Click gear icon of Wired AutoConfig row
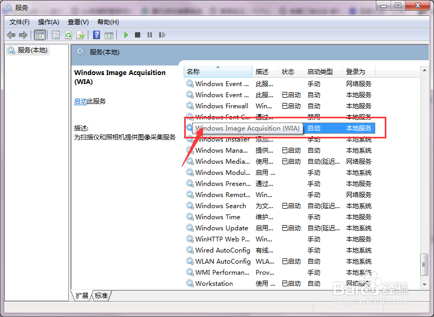 189,250
